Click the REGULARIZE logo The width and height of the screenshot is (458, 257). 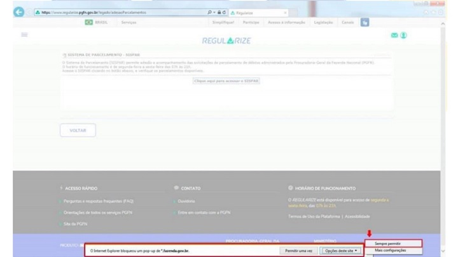226,41
